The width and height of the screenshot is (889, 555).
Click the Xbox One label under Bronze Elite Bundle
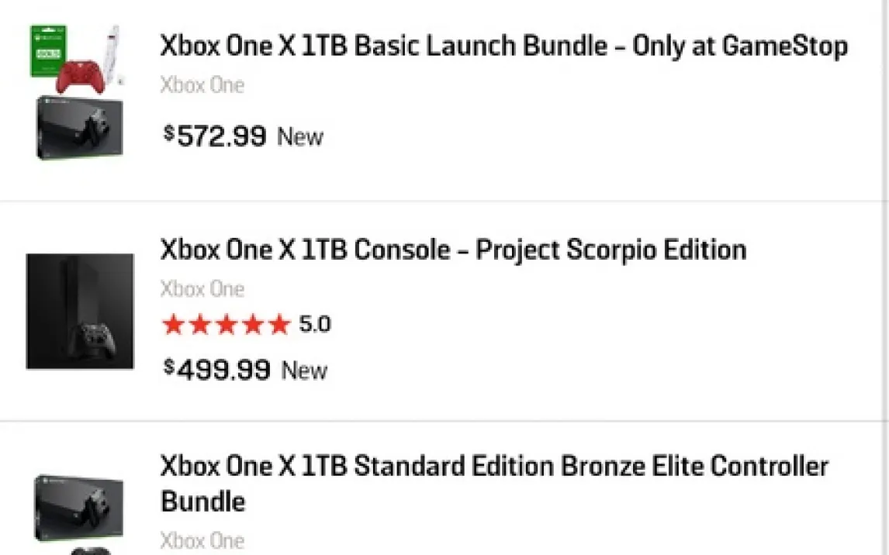click(202, 540)
